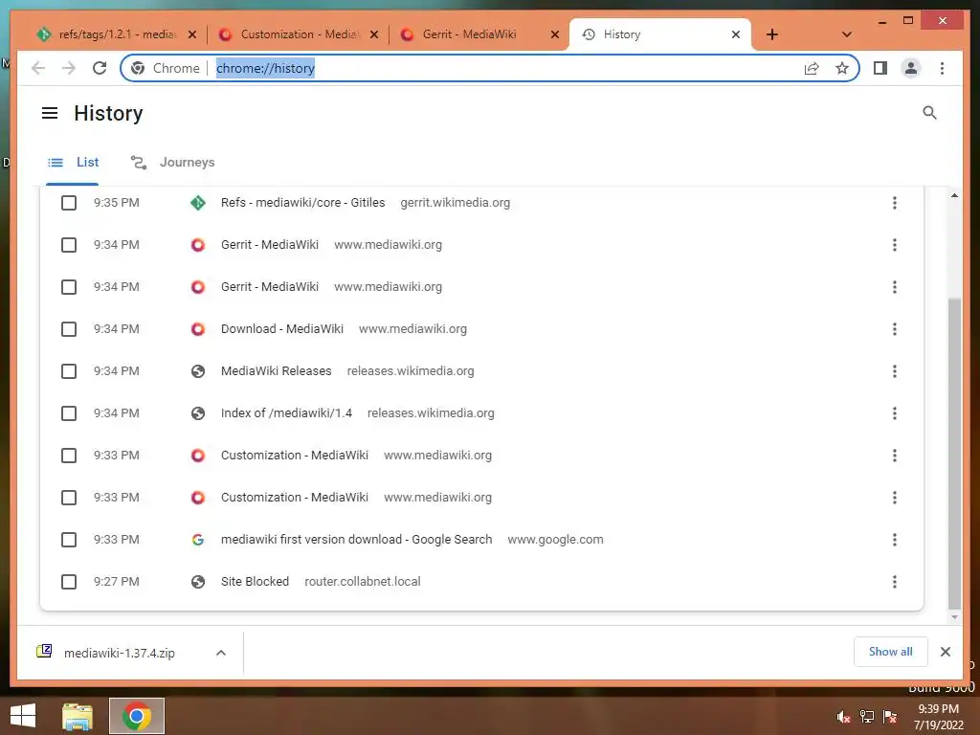Switch to Customization - MediaWiki browser tab
Screen dimensions: 980x735
click(300, 34)
